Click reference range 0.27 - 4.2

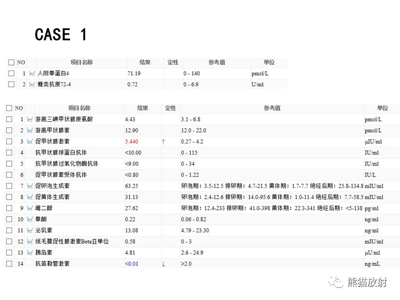click(x=192, y=142)
